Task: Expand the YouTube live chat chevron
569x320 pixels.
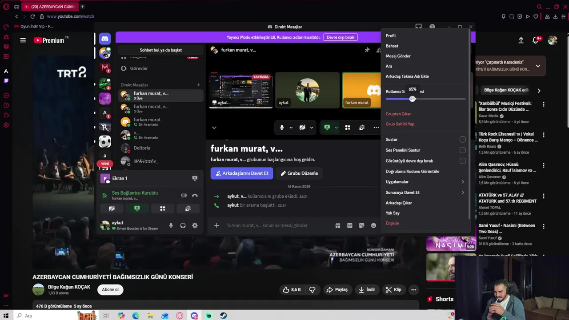Action: coord(538,66)
